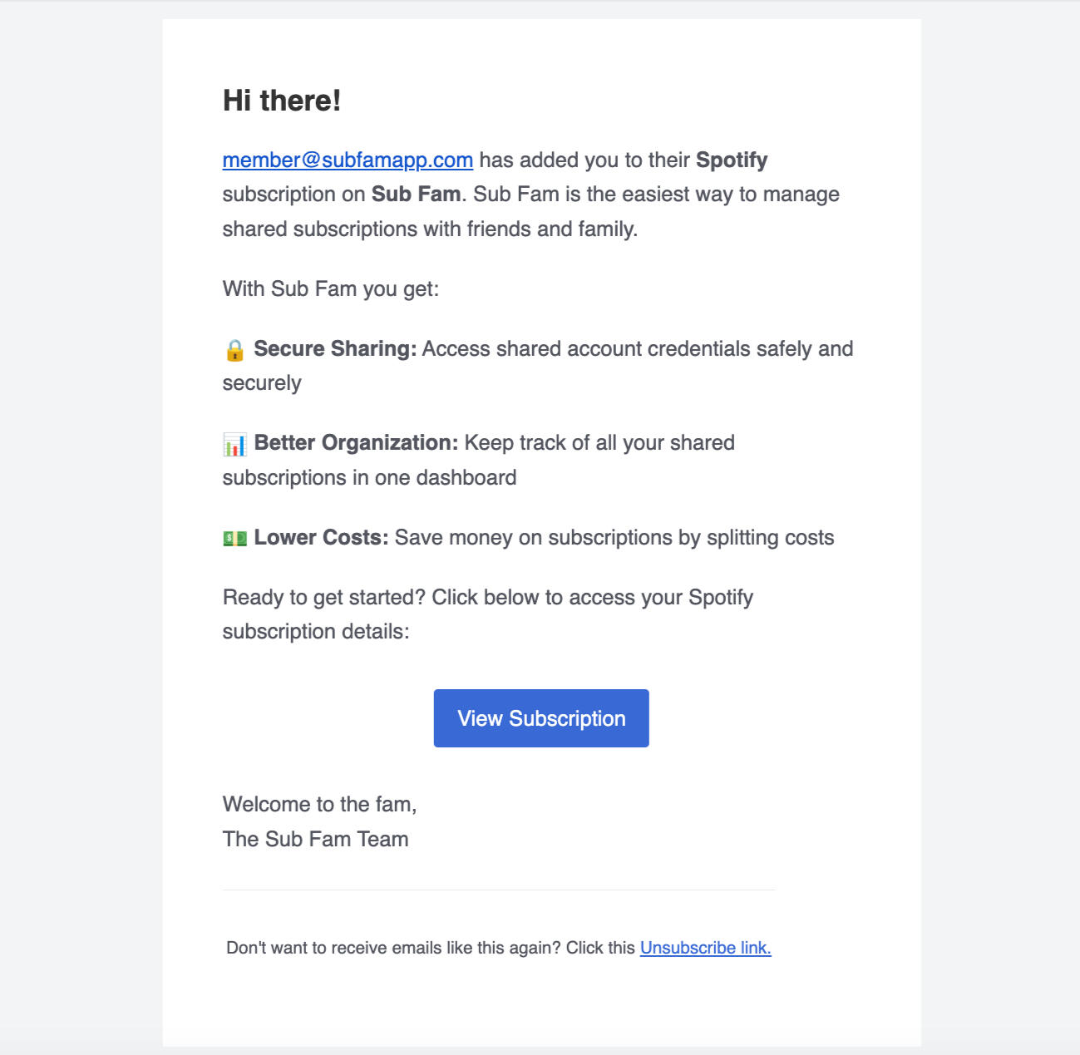Image resolution: width=1080 pixels, height=1055 pixels.
Task: Click the bold "Sub Fam" name in intro
Action: pos(416,195)
